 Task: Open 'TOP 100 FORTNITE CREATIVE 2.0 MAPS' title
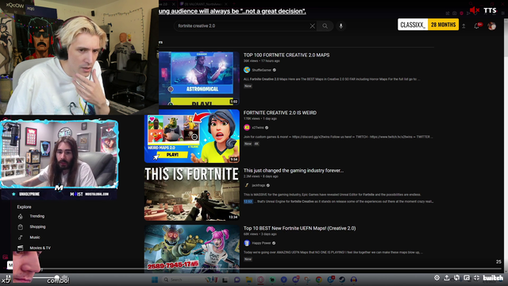pyautogui.click(x=287, y=55)
